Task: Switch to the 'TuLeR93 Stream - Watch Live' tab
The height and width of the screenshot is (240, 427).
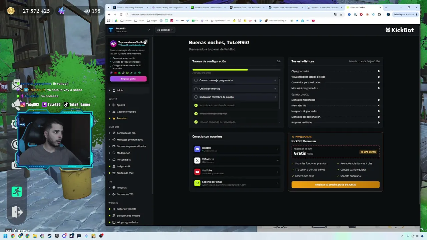Action: click(x=208, y=7)
